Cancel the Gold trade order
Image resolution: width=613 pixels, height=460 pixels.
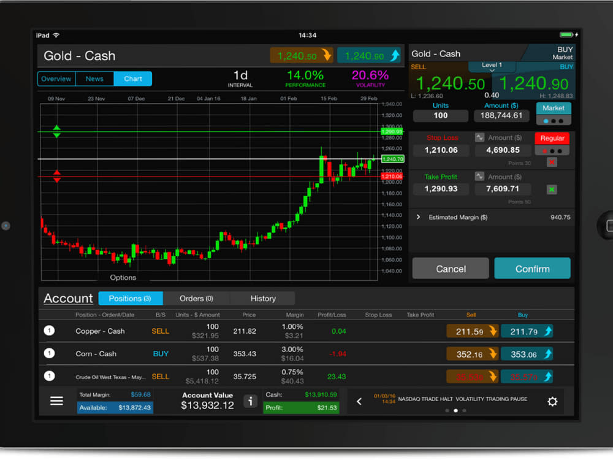pyautogui.click(x=451, y=268)
